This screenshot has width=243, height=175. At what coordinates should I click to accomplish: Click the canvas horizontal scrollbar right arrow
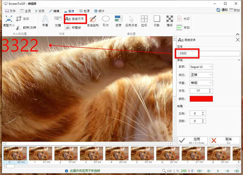pos(171,143)
